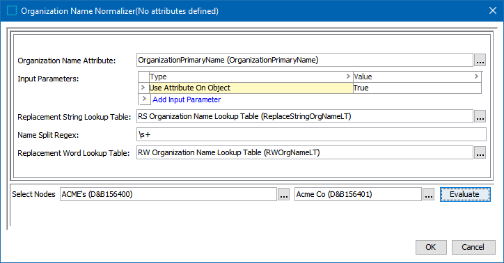Click the Evaluate button

[465, 195]
